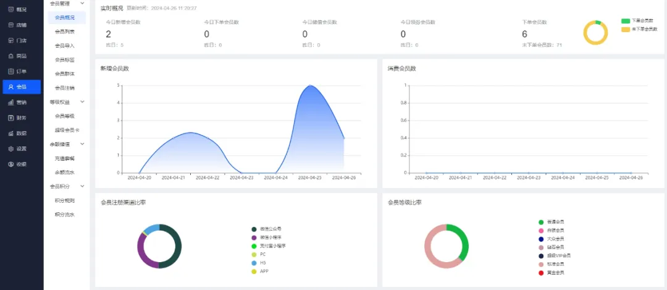Click the 新增会员数 chart title
This screenshot has width=667, height=290.
pyautogui.click(x=114, y=69)
